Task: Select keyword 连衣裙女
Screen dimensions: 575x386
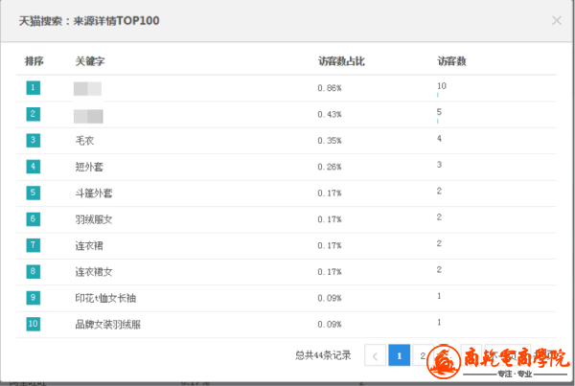Action: (94, 272)
